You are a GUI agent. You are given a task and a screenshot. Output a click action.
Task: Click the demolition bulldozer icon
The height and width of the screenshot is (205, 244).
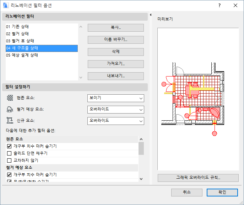10,109
